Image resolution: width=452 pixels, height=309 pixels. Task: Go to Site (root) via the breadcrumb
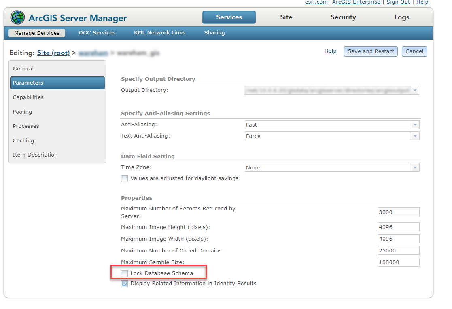click(53, 53)
